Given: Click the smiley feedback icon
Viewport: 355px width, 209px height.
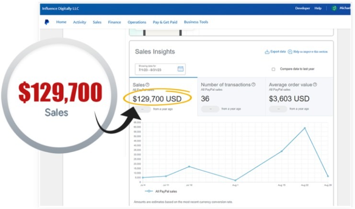Looking at the screenshot, I should (290, 52).
